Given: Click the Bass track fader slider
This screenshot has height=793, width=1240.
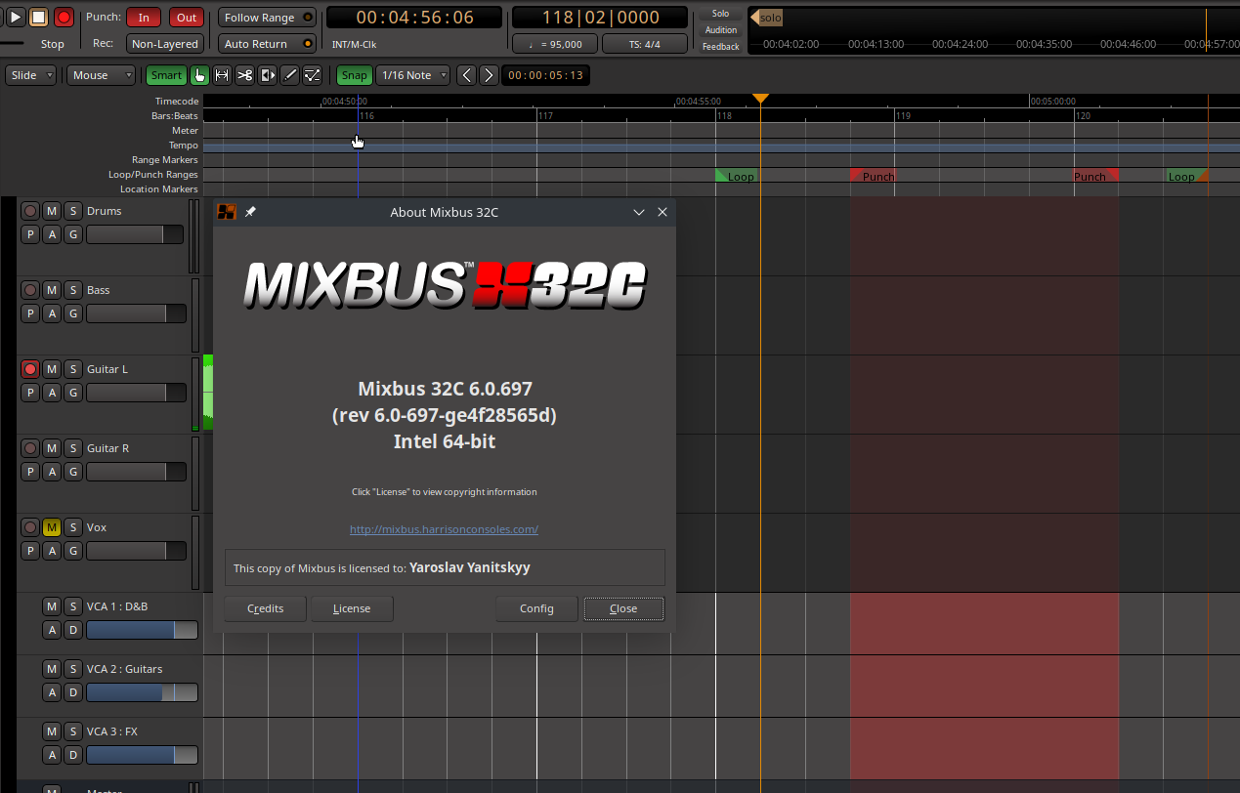Looking at the screenshot, I should tap(135, 313).
